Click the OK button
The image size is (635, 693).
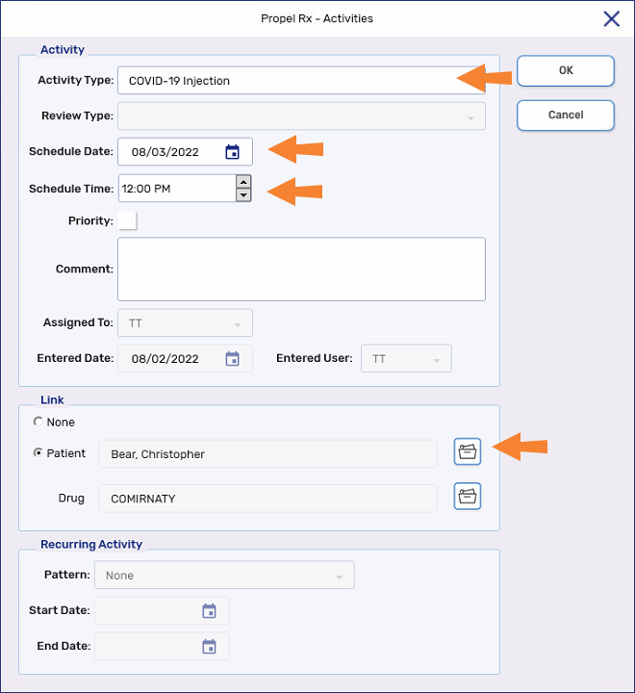pos(565,70)
